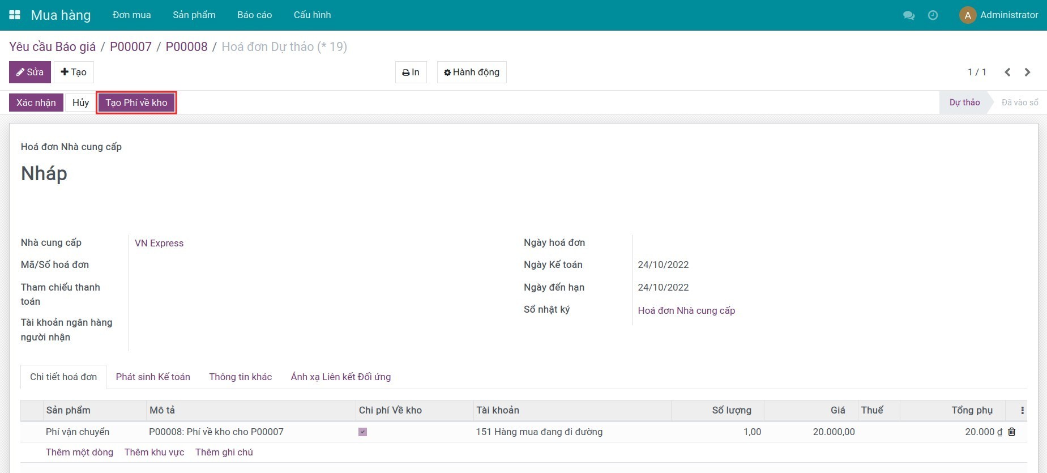Switch to Thông tin khác tab
1047x473 pixels.
(x=240, y=377)
